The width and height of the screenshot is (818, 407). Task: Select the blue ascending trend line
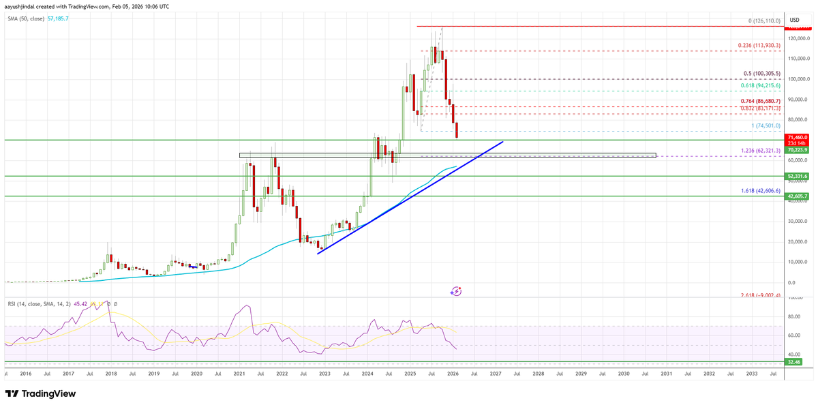pyautogui.click(x=410, y=197)
